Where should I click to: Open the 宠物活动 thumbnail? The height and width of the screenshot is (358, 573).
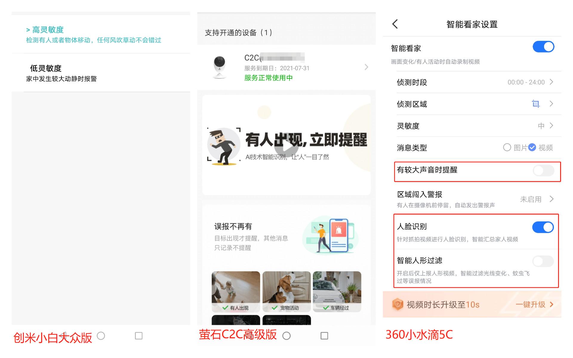pos(286,291)
